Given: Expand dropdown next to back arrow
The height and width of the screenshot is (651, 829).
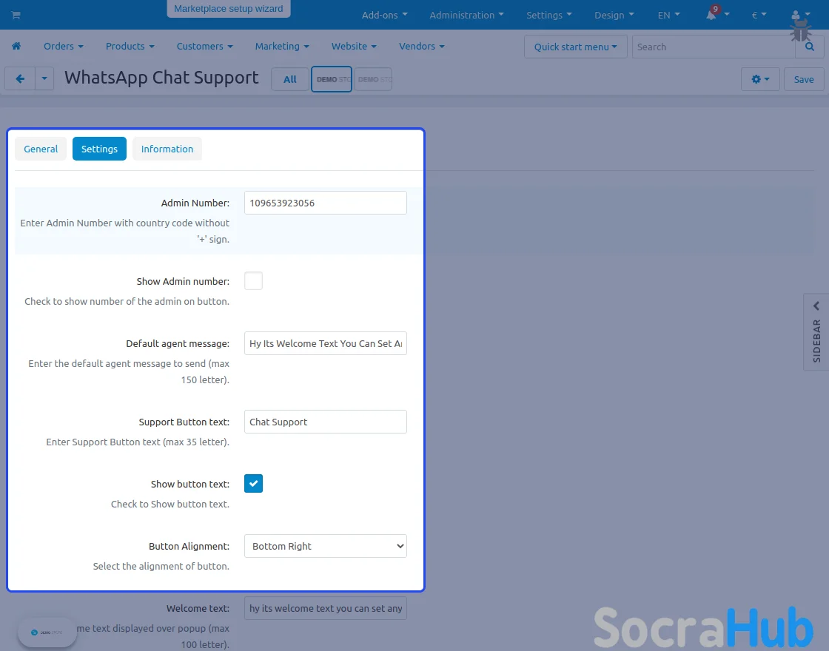Looking at the screenshot, I should pos(44,78).
